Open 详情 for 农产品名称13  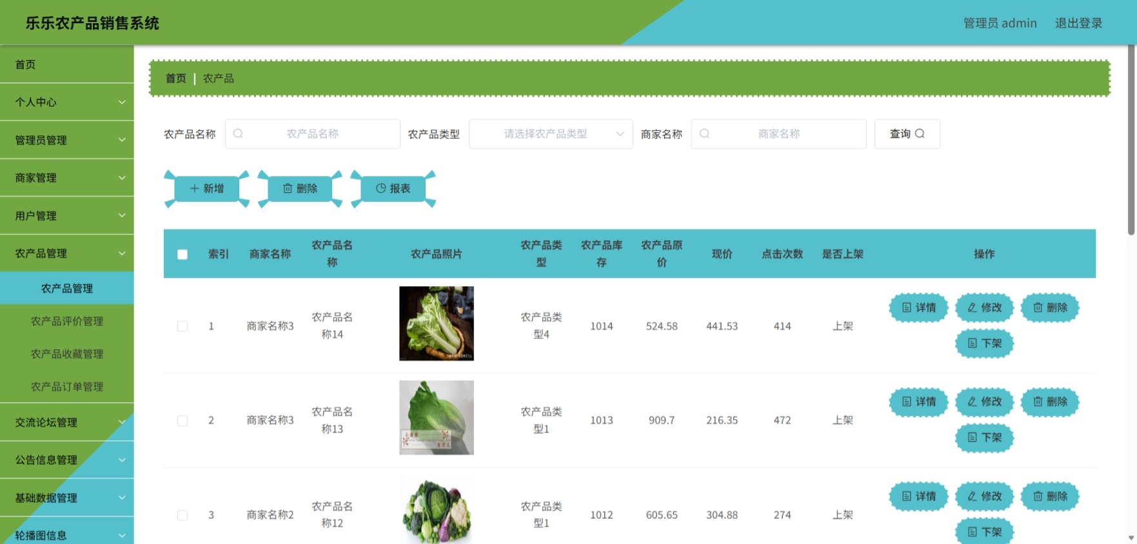coord(918,402)
